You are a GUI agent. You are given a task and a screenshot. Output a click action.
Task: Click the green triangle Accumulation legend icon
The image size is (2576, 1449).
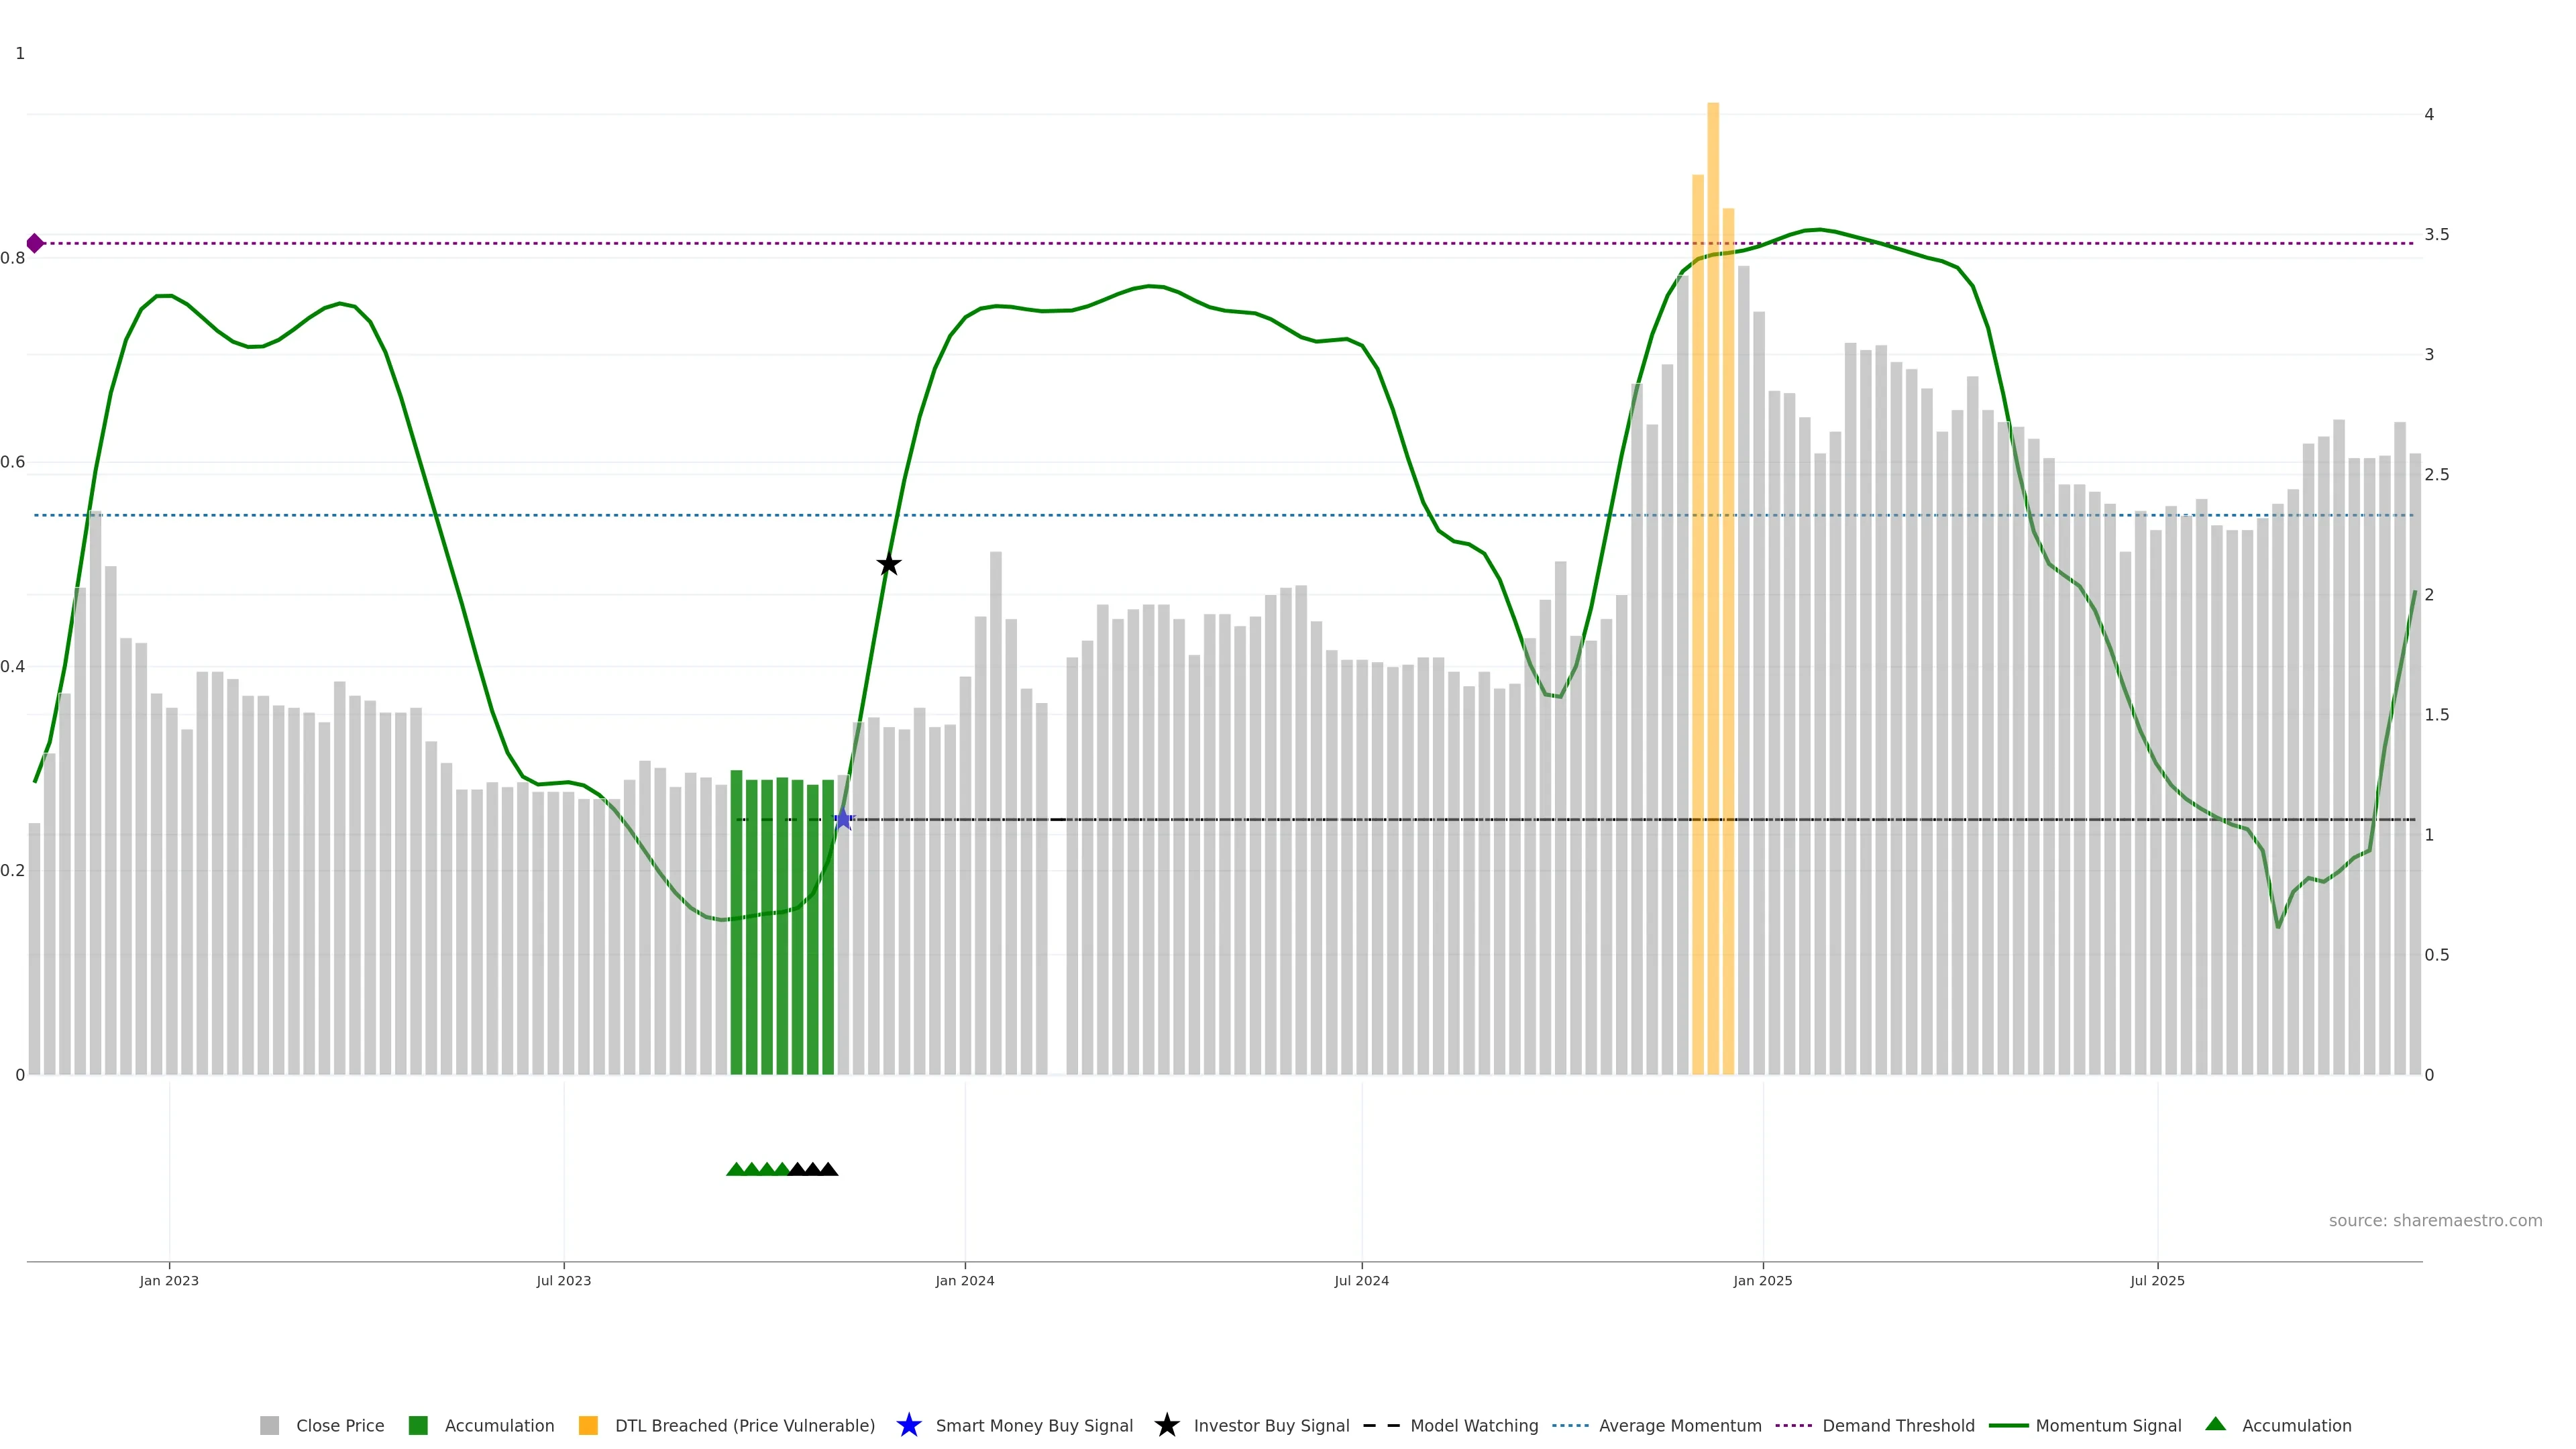click(x=2215, y=1424)
